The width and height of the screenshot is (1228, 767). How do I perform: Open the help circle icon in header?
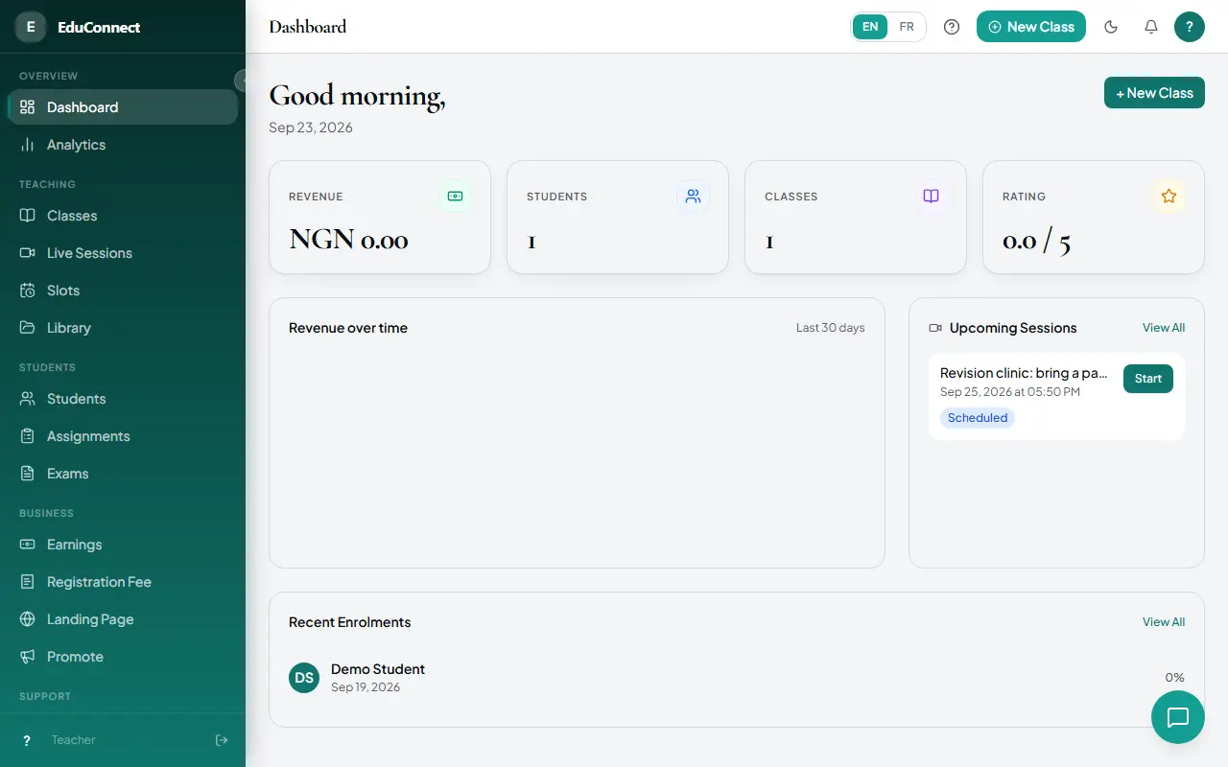click(952, 27)
